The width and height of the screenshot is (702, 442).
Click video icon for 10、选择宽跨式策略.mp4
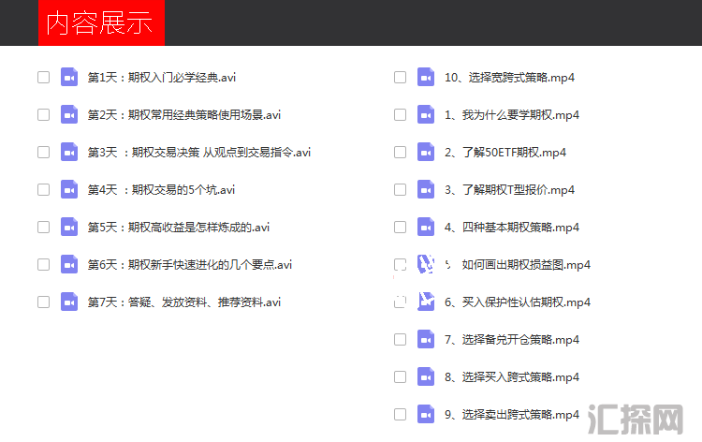(426, 77)
